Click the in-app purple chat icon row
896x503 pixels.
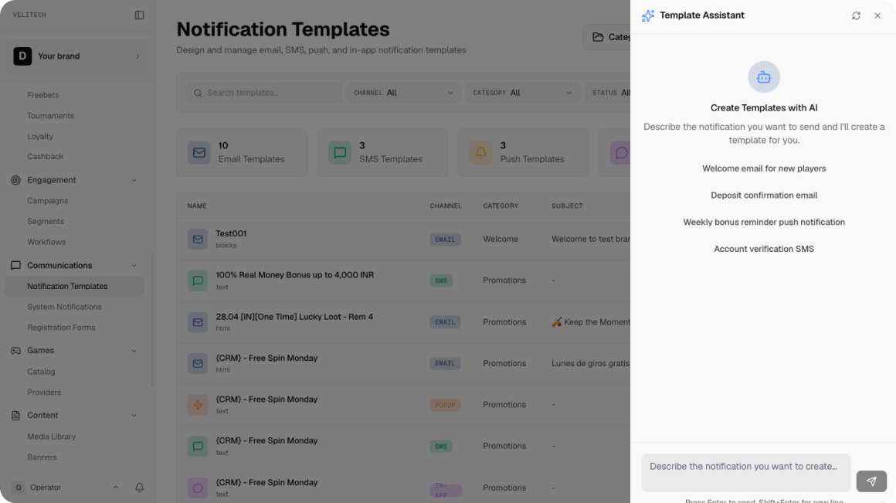pos(198,488)
